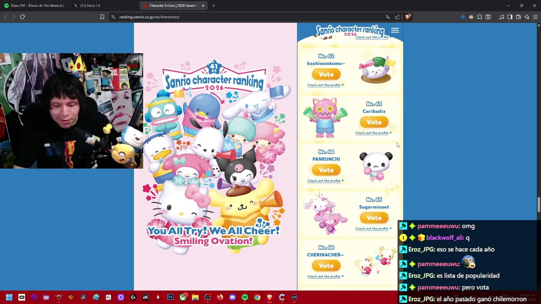541x304 pixels.
Task: Open File Explorer from the taskbar
Action: click(x=195, y=297)
